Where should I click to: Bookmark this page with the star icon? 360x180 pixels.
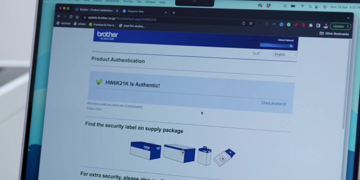pyautogui.click(x=251, y=24)
